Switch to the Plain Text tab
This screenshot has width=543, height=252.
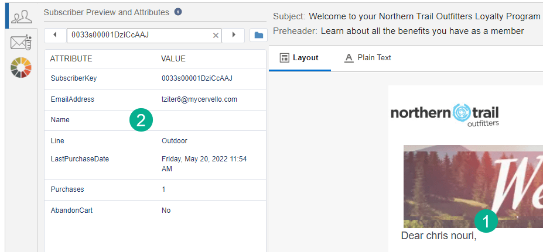click(x=368, y=58)
